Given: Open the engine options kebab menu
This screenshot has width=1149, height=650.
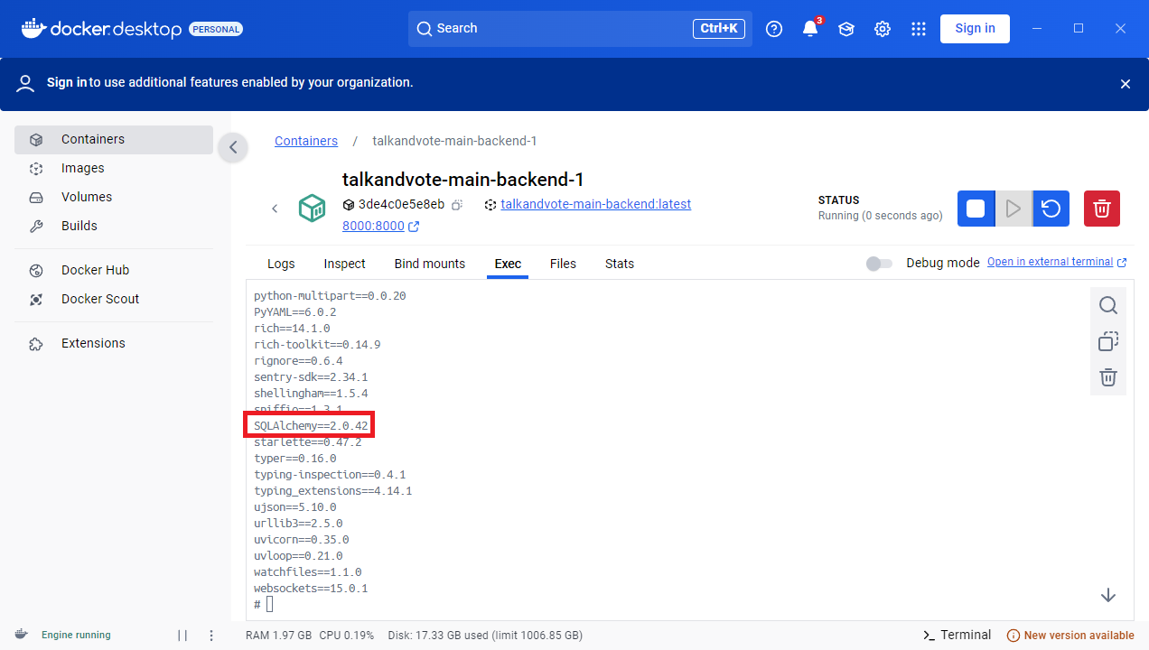Looking at the screenshot, I should coord(211,635).
